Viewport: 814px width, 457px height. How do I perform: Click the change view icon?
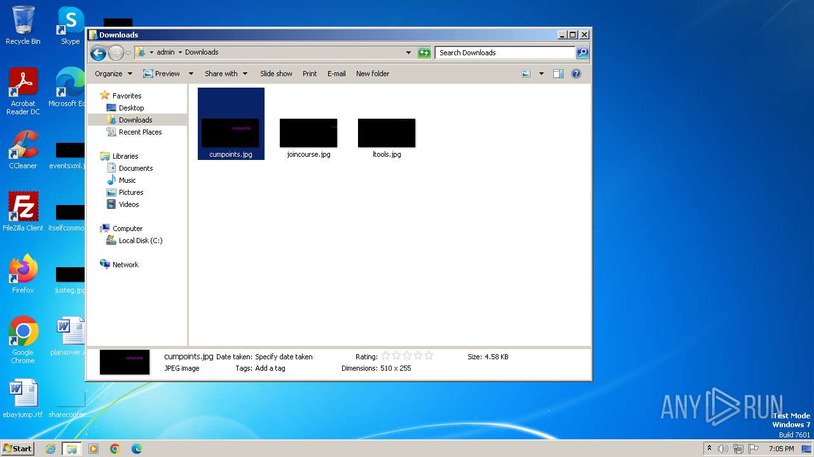click(526, 74)
